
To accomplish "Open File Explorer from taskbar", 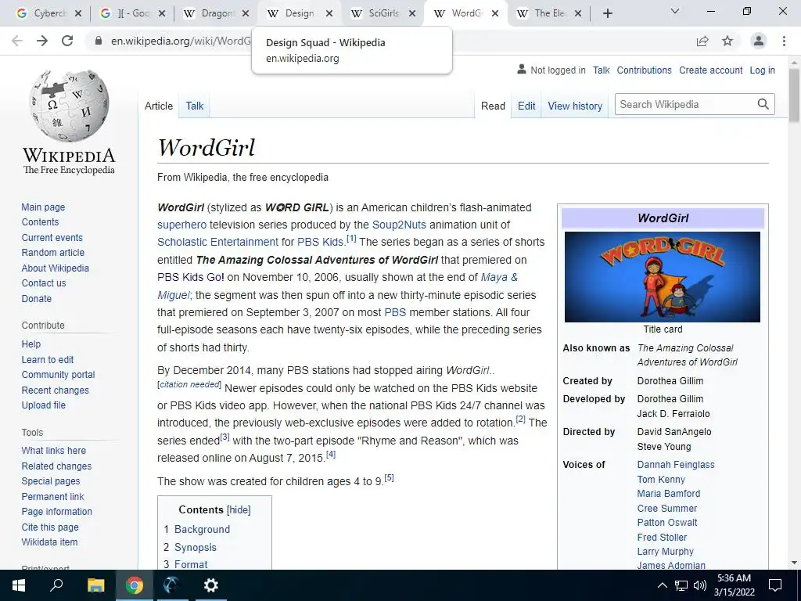I will pyautogui.click(x=95, y=585).
